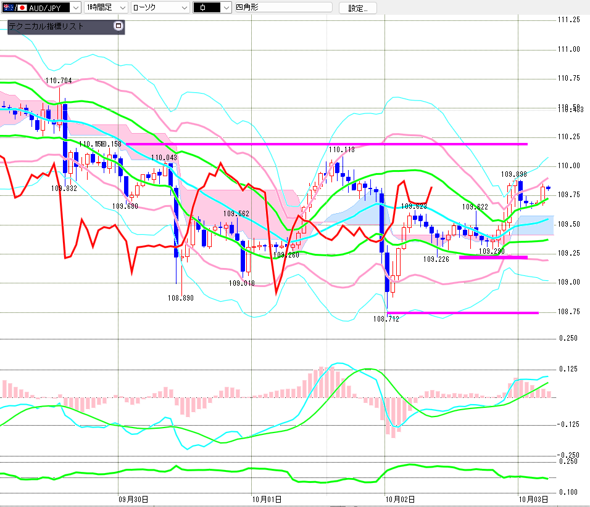Screen dimensions: 590x507
Task: Open the 設定... settings button
Action: coord(357,8)
